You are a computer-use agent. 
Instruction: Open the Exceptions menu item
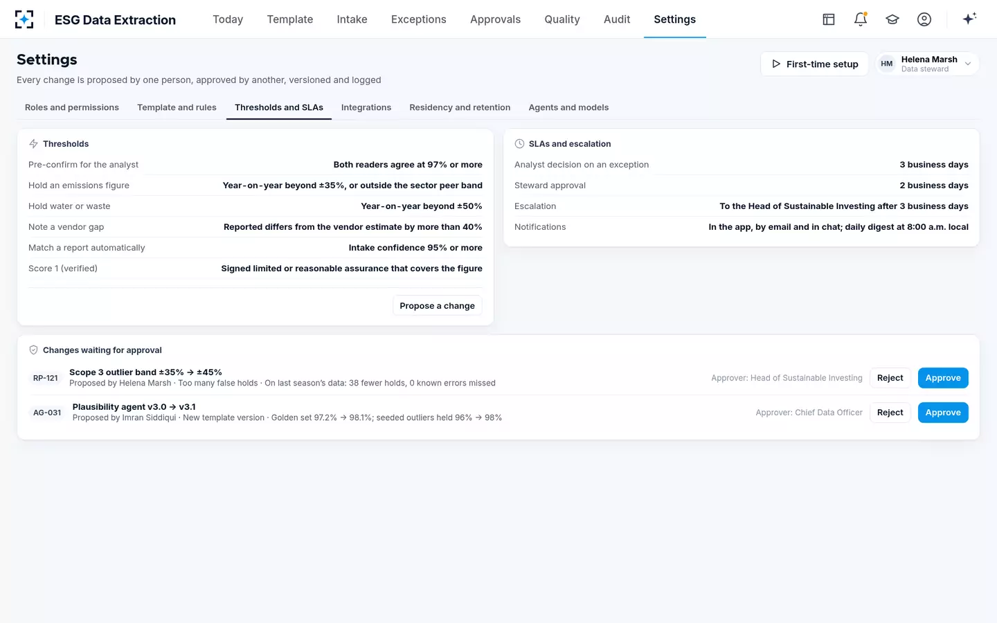point(418,19)
